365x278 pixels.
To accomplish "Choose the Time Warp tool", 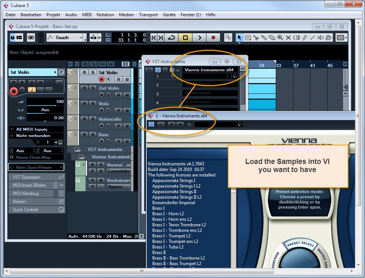I will pyautogui.click(x=296, y=38).
